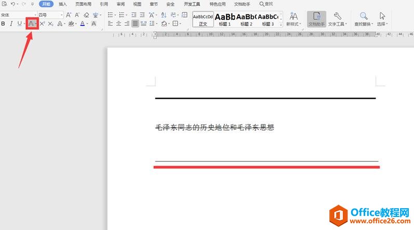Image resolution: width=414 pixels, height=230 pixels.
Task: Click the text effects outlined A icon
Action: [x=60, y=24]
